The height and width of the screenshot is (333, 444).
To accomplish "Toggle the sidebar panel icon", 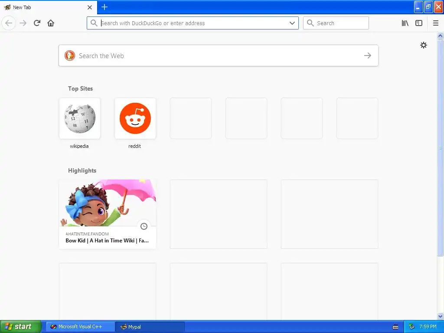I will (x=419, y=23).
